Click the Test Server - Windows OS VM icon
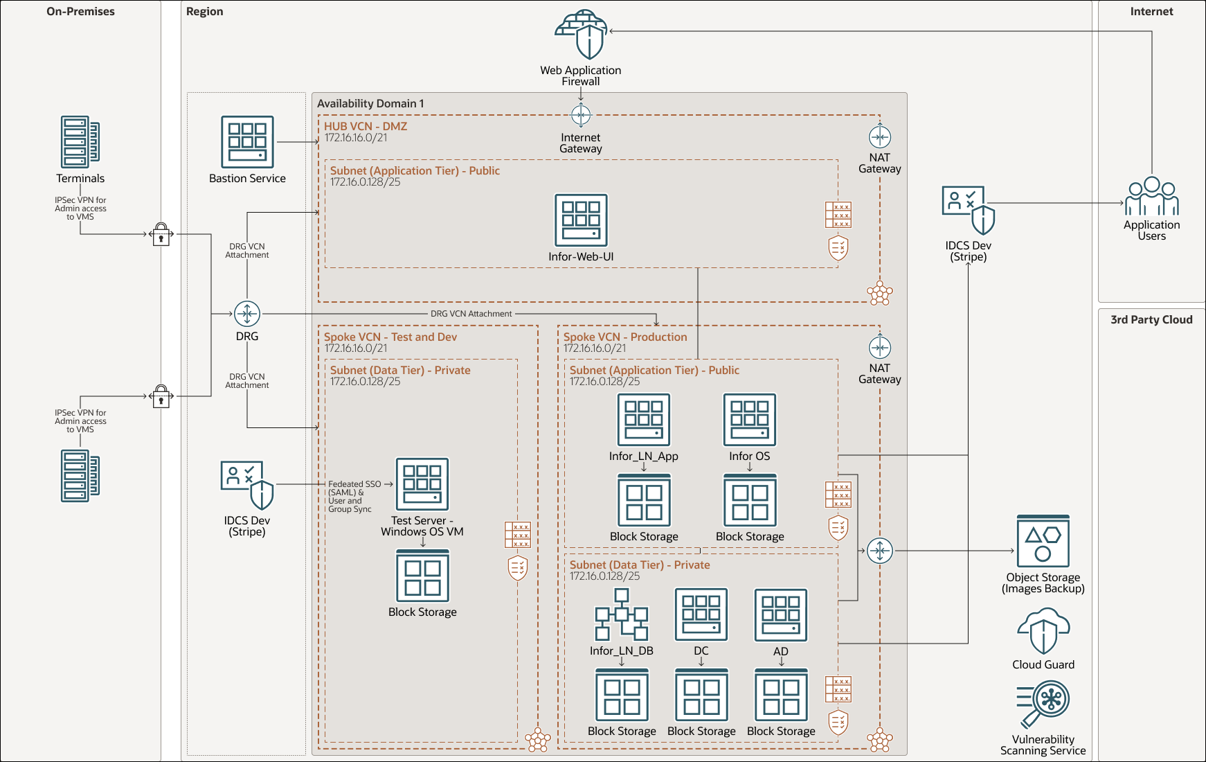 click(x=422, y=485)
